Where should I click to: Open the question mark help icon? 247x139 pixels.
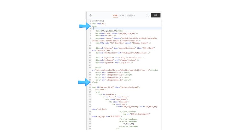[x=148, y=15]
